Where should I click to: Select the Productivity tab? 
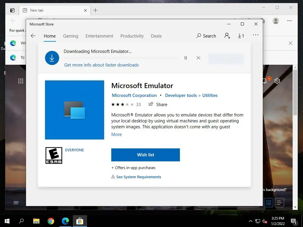click(132, 36)
